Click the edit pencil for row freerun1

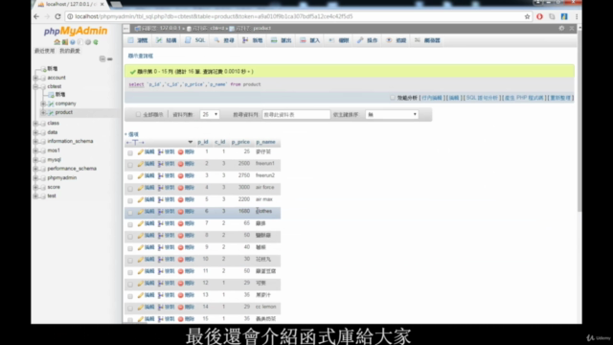point(141,164)
